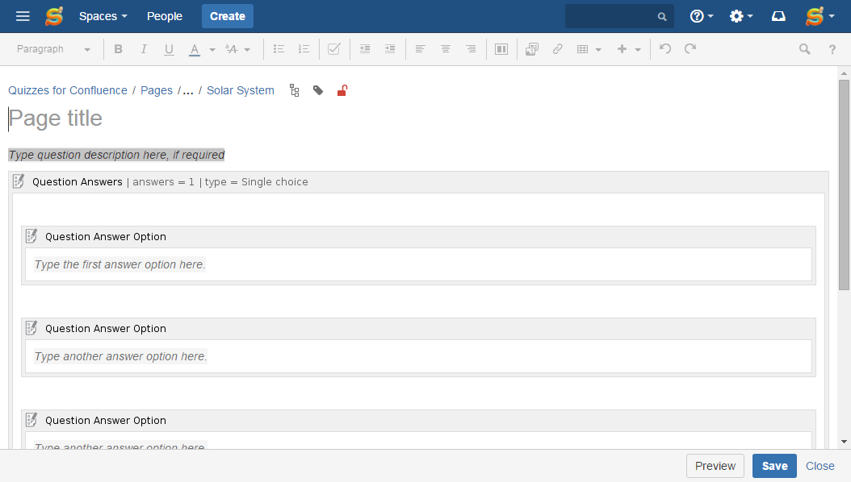Viewport: 851px width, 482px height.
Task: Align text right
Action: 471,49
